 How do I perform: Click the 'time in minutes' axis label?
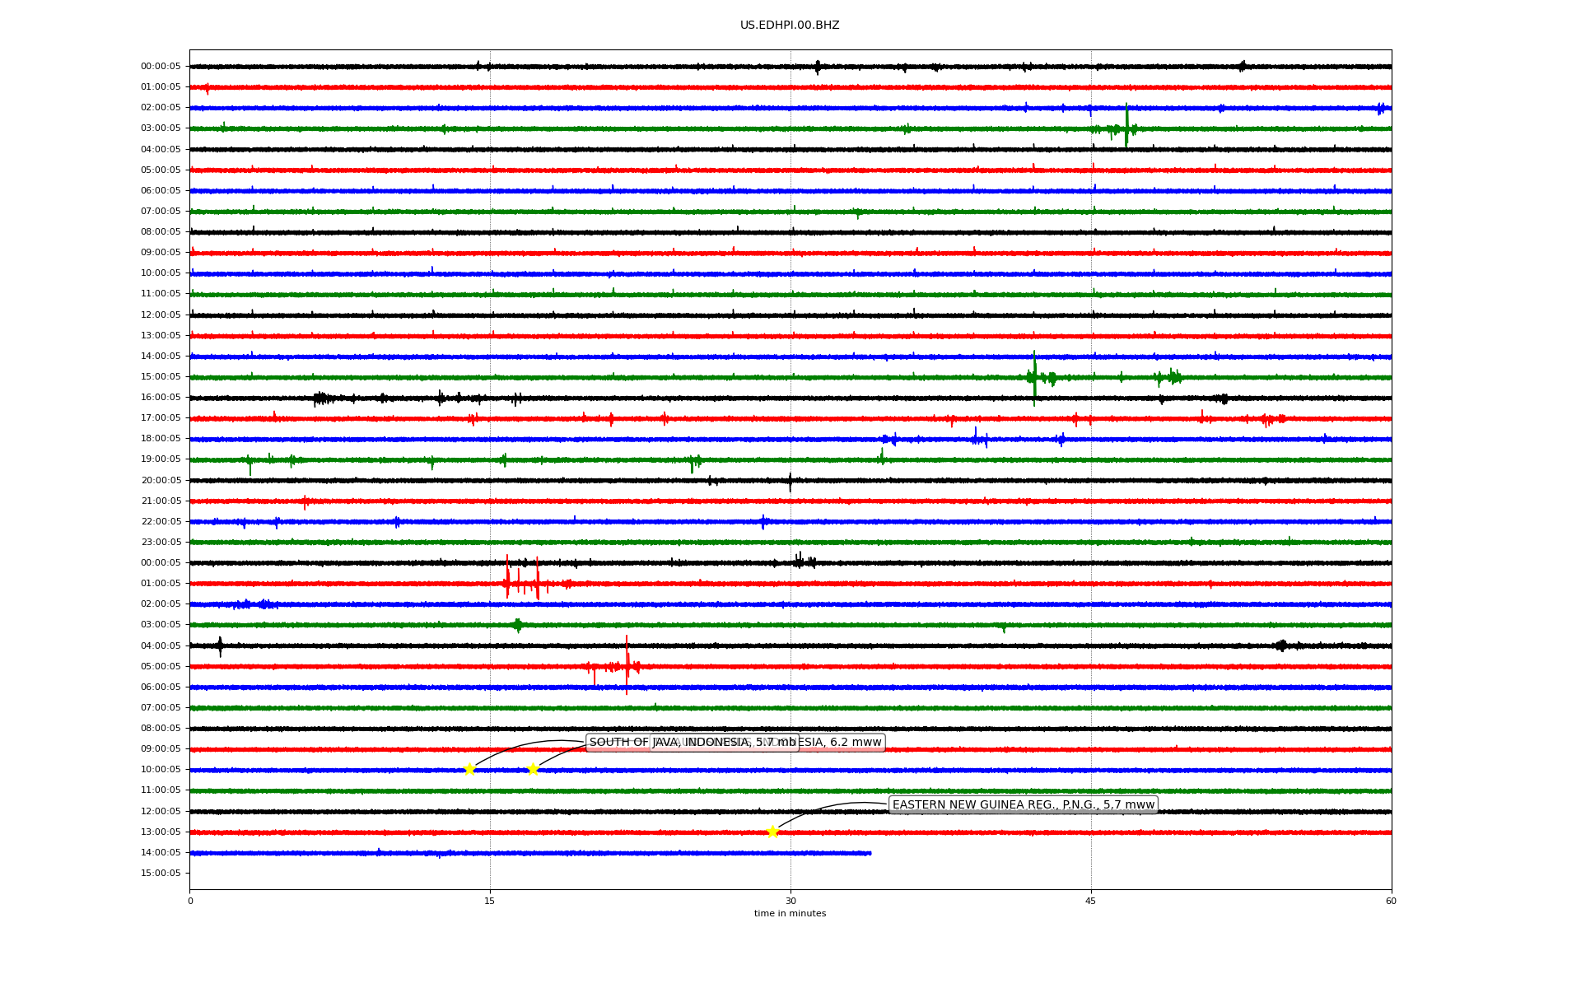790,913
